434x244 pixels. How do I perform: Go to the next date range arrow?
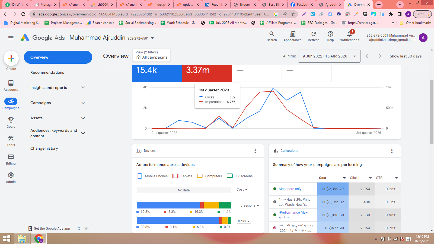[380, 56]
